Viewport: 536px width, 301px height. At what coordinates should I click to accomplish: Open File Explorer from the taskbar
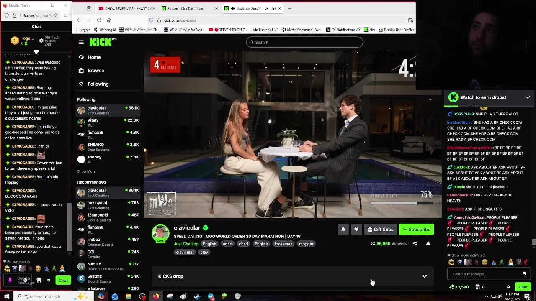point(129,296)
